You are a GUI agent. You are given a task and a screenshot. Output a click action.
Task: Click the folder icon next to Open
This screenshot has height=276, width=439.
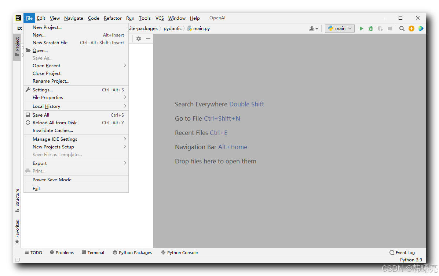point(28,50)
